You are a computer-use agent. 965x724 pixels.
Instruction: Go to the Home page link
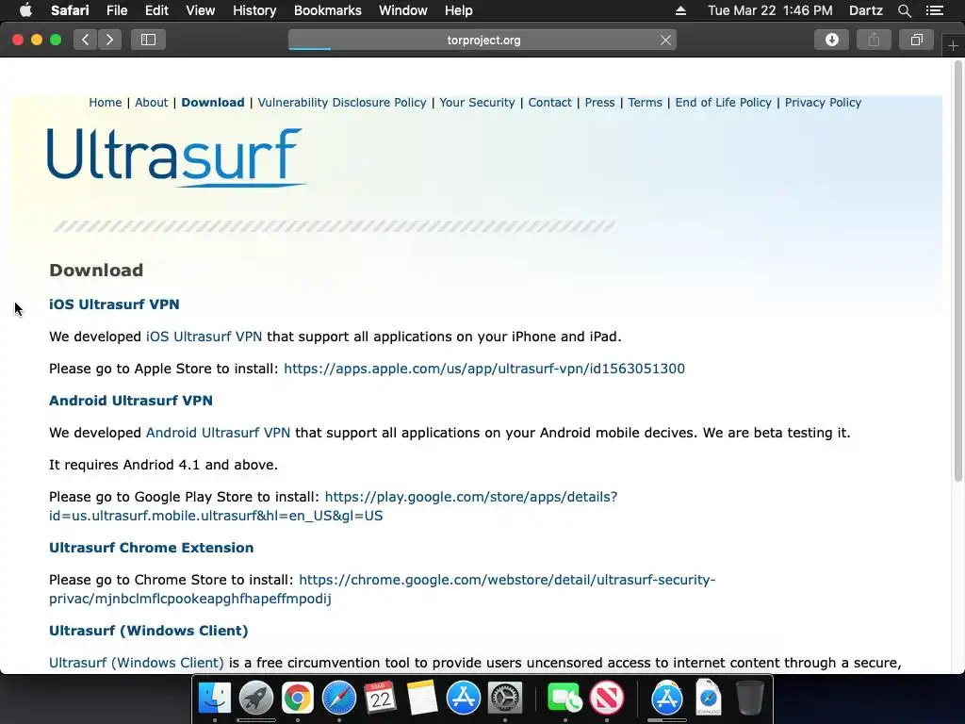click(x=106, y=102)
